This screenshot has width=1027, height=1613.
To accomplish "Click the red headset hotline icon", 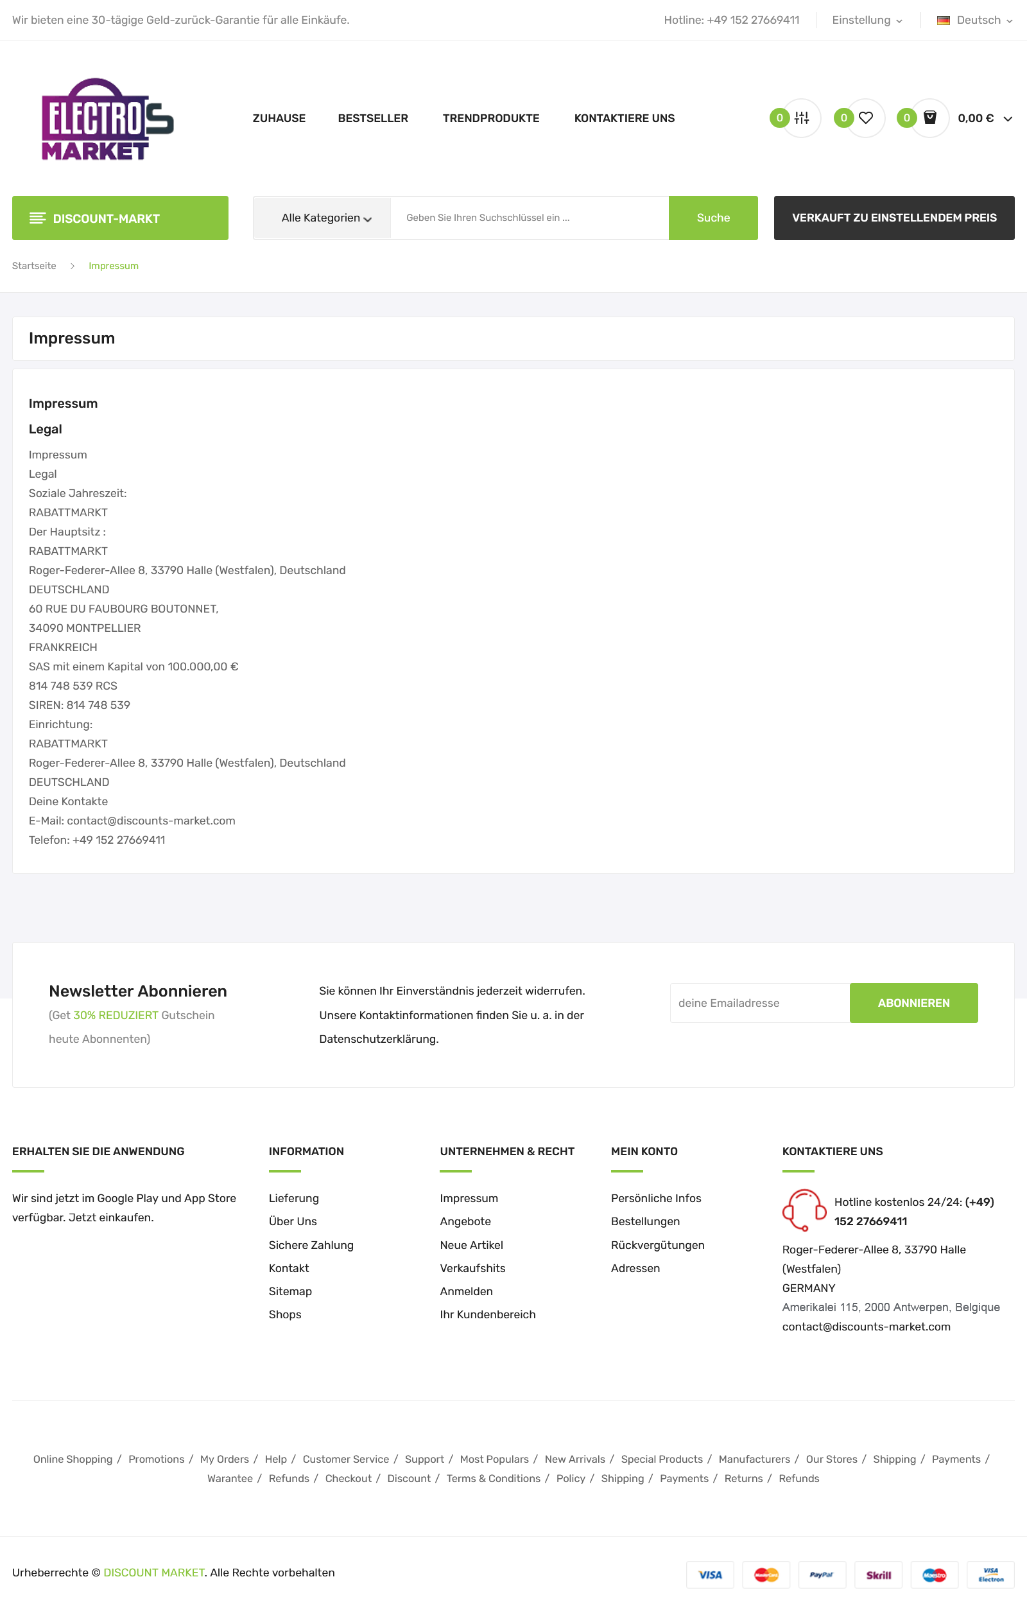I will [804, 1210].
